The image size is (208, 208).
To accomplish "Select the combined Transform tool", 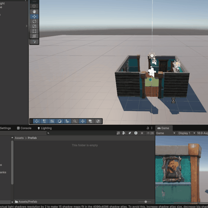I will pyautogui.click(x=34, y=36).
